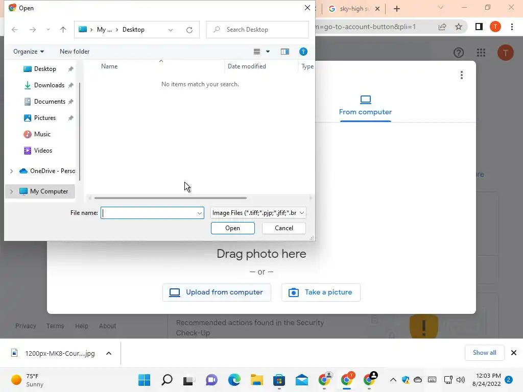Open Chrome three-dot menu
This screenshot has height=392, width=523.
(512, 27)
